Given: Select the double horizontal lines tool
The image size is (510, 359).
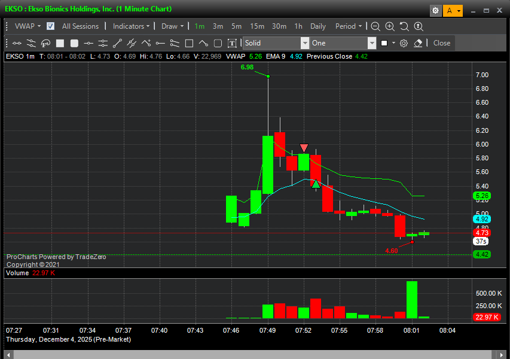Looking at the screenshot, I should (103, 43).
